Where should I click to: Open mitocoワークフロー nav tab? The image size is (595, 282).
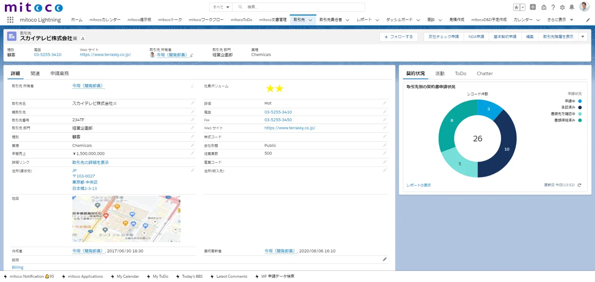point(206,20)
